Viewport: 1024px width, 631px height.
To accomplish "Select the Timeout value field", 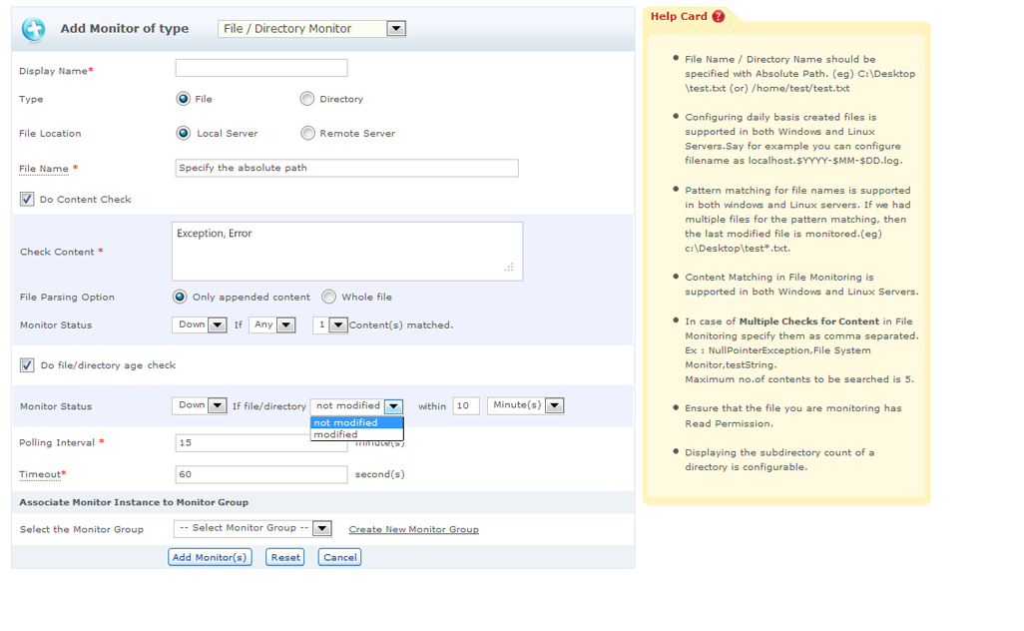I will pos(260,474).
